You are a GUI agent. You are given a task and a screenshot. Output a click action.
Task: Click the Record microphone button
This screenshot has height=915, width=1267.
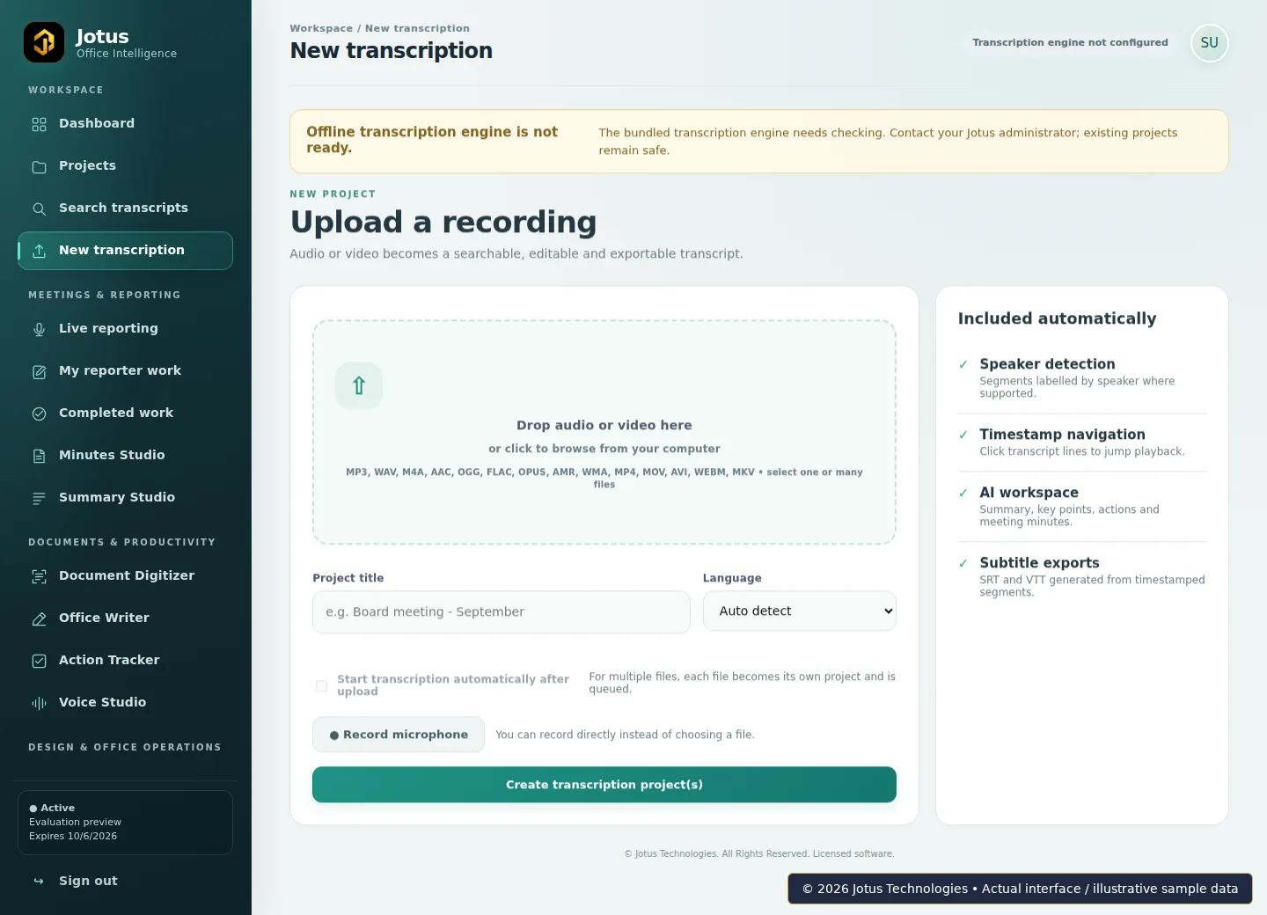(x=399, y=735)
